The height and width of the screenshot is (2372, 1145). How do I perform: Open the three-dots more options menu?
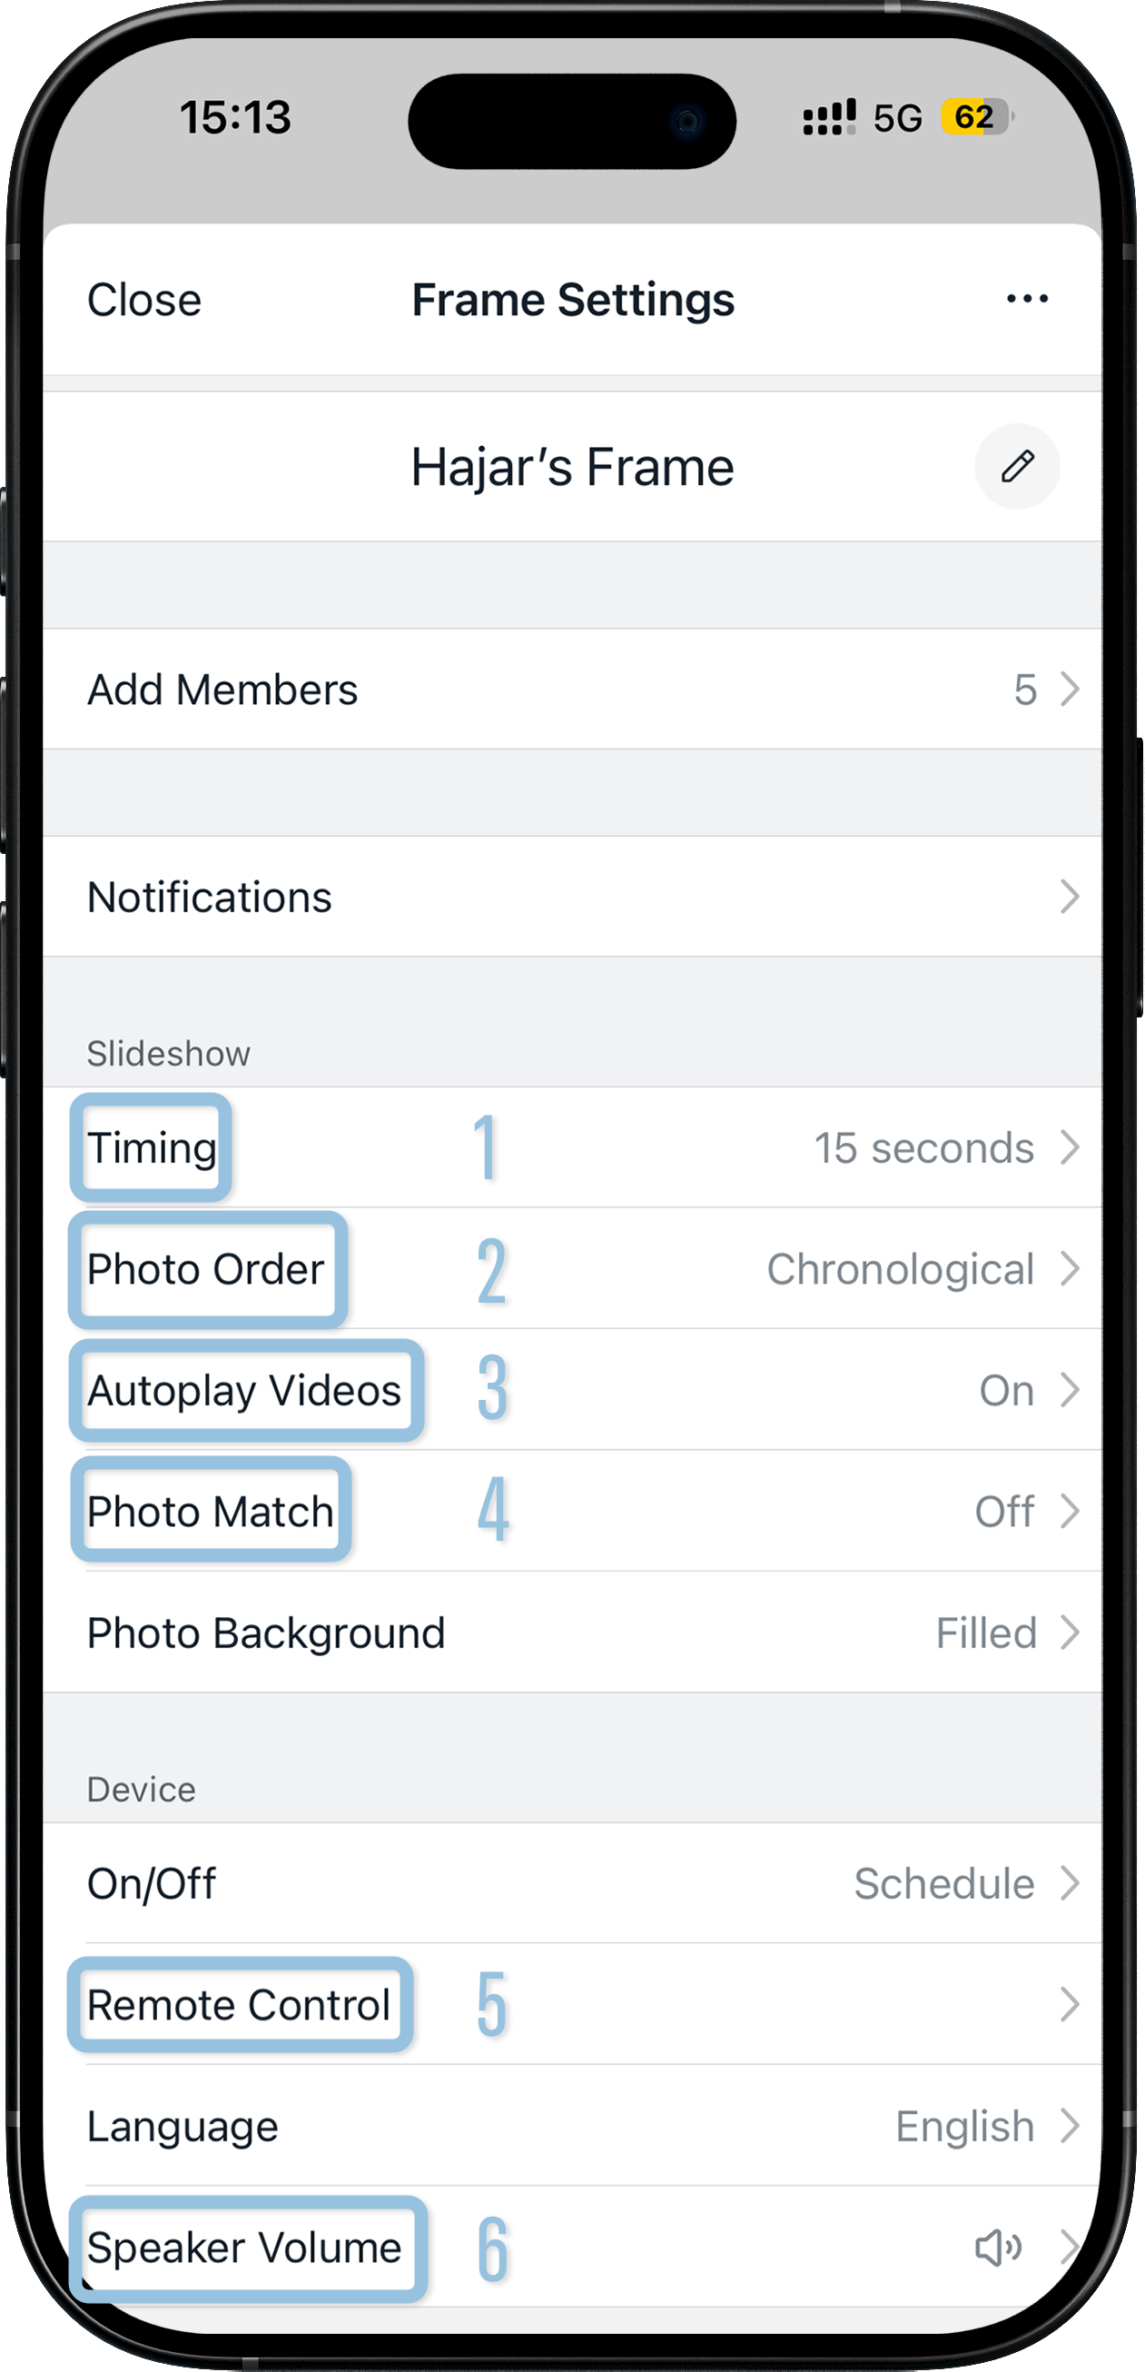pos(1027,298)
